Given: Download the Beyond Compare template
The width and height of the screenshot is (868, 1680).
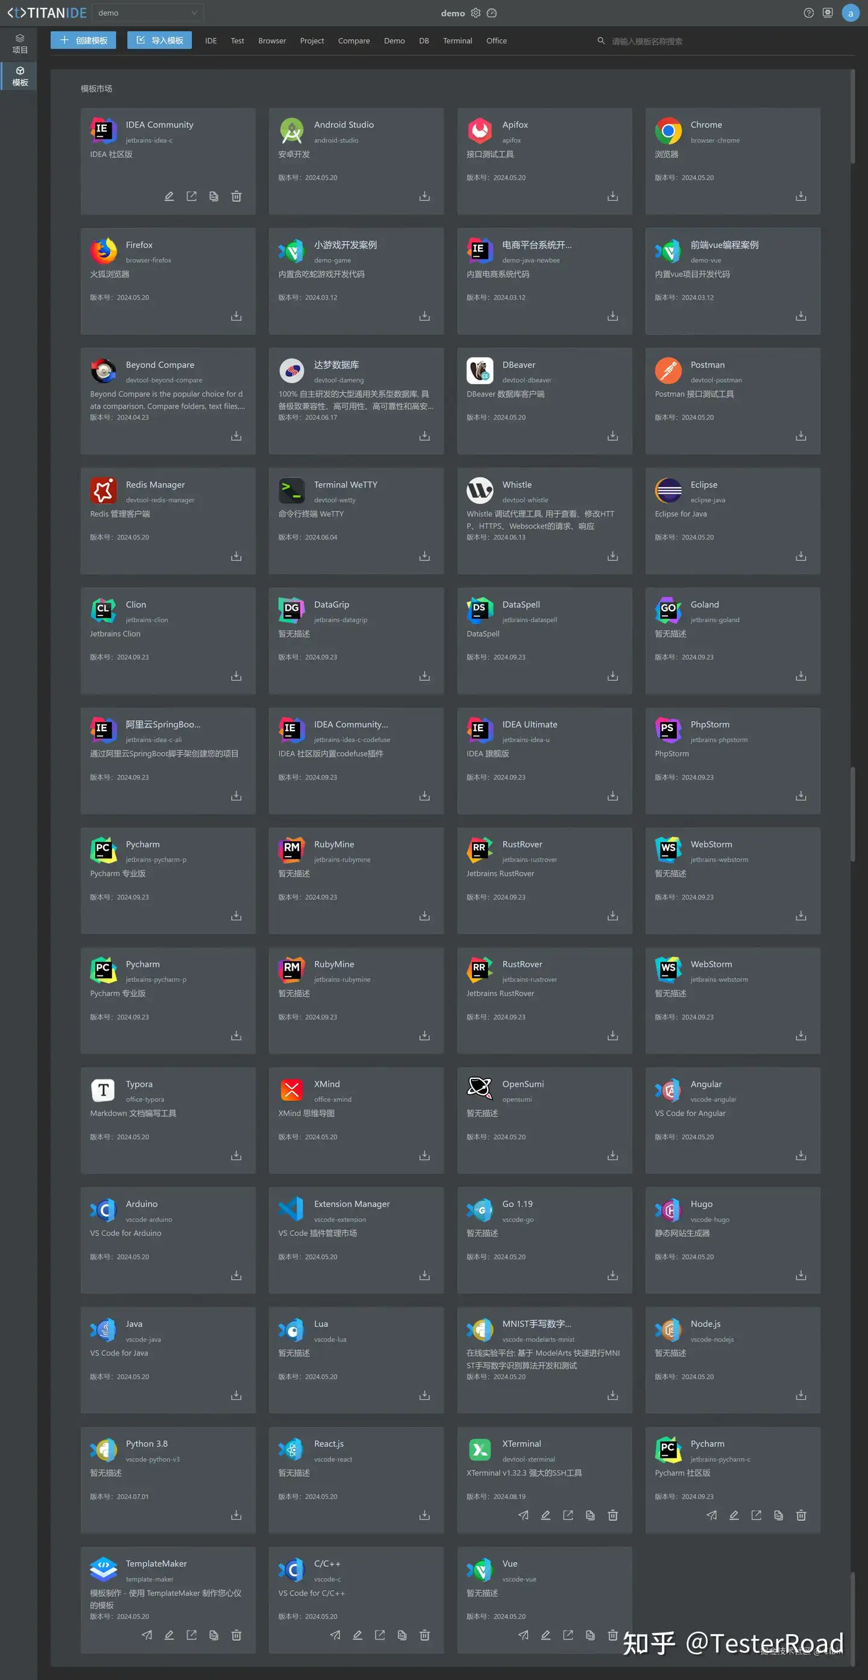Looking at the screenshot, I should (236, 436).
